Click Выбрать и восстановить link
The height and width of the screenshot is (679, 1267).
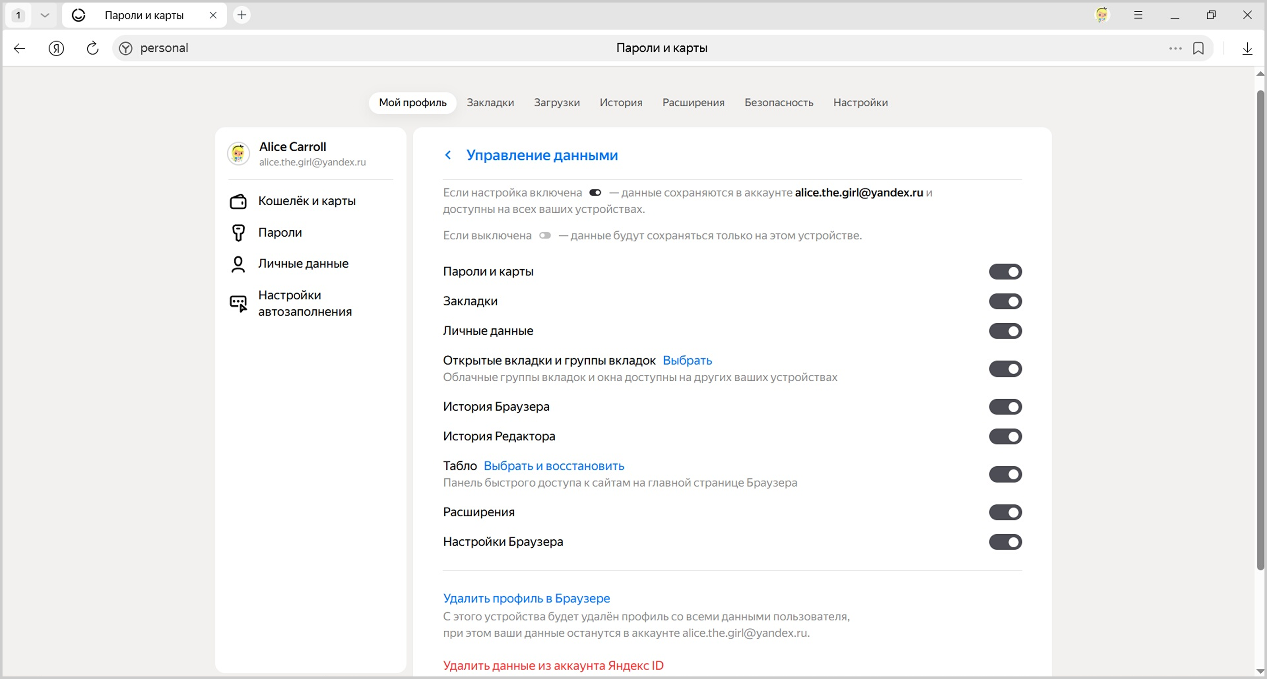554,466
